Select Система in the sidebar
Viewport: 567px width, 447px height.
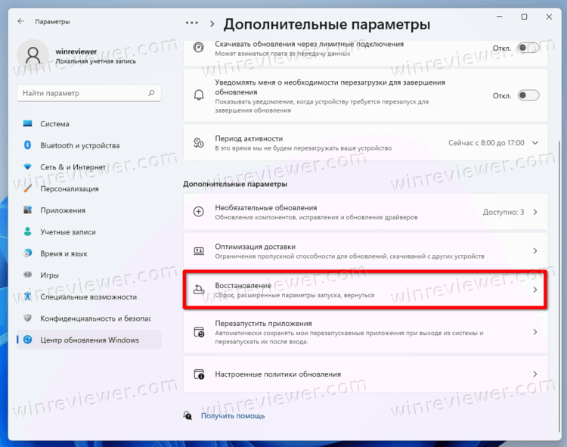(54, 124)
